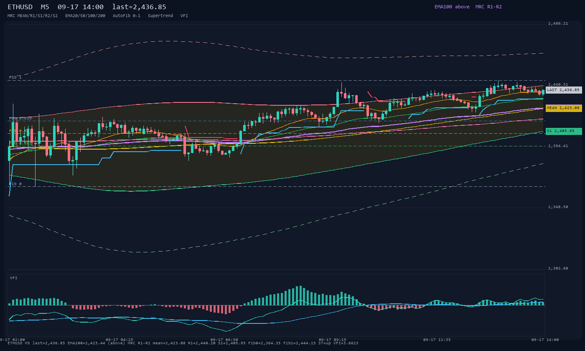Click the 2,302.60 price axis label
Viewport: 585px width, 351px height.
pos(558,268)
